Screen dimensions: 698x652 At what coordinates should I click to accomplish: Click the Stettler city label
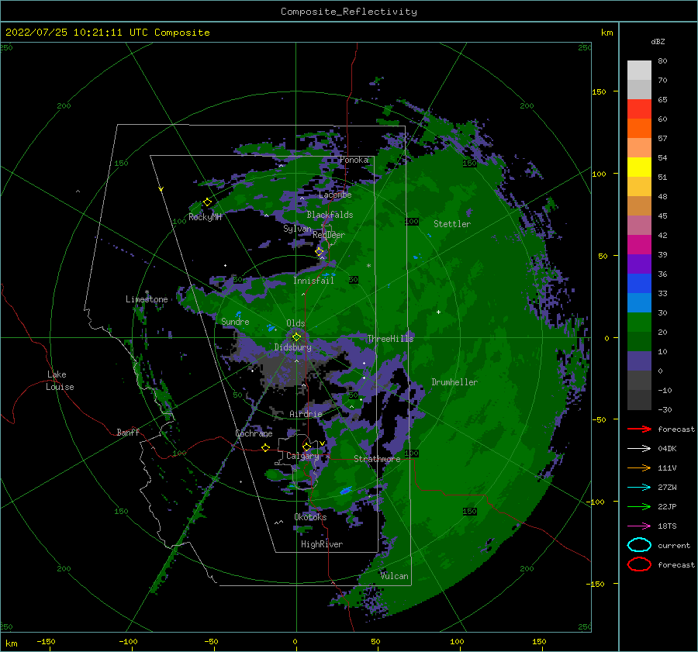click(452, 224)
